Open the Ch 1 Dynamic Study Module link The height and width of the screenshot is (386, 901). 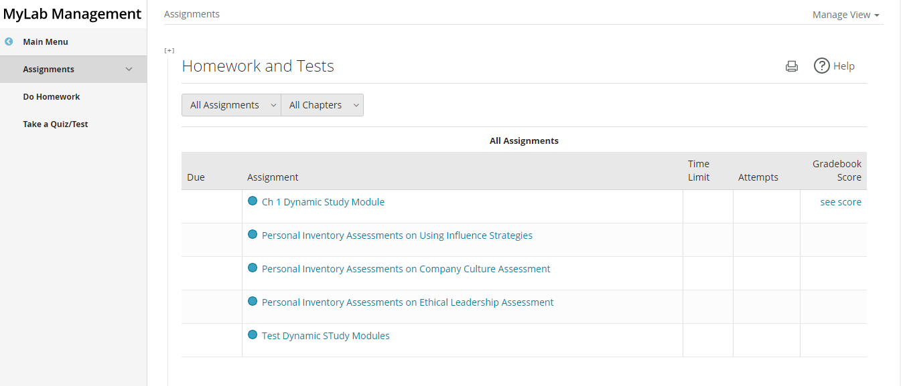pos(323,202)
